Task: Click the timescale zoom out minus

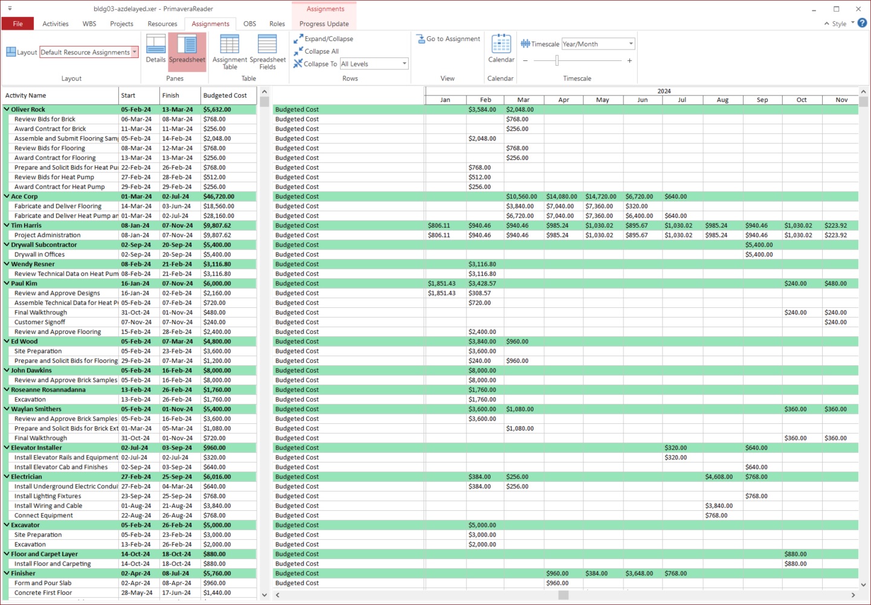Action: point(525,60)
